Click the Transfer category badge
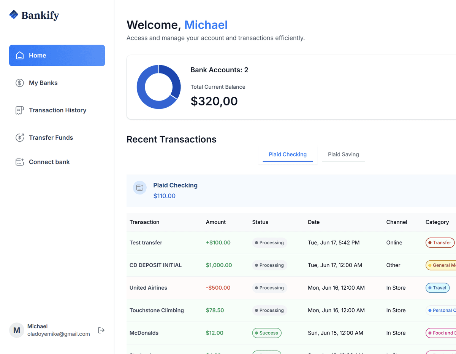456x354 pixels. 440,243
